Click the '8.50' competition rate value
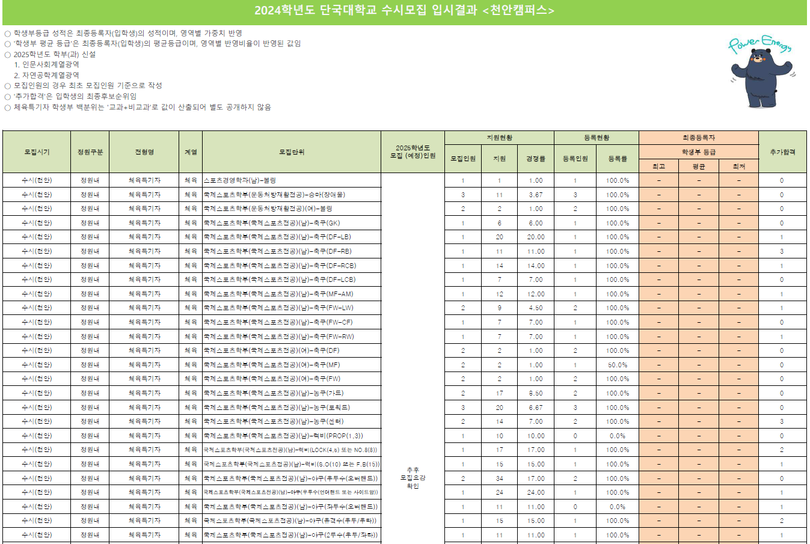Image resolution: width=810 pixels, height=544 pixels. (x=536, y=393)
